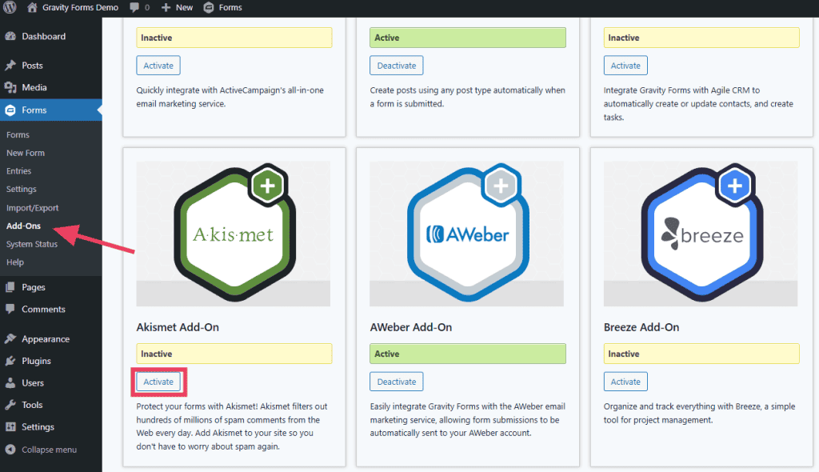
Task: Click the Appearance paintbrush icon
Action: 10,338
